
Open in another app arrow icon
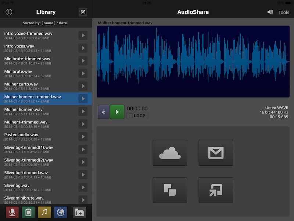pyautogui.click(x=216, y=190)
